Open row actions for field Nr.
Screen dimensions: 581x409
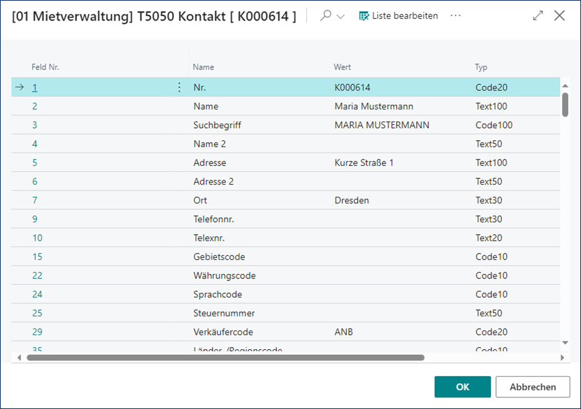click(179, 87)
